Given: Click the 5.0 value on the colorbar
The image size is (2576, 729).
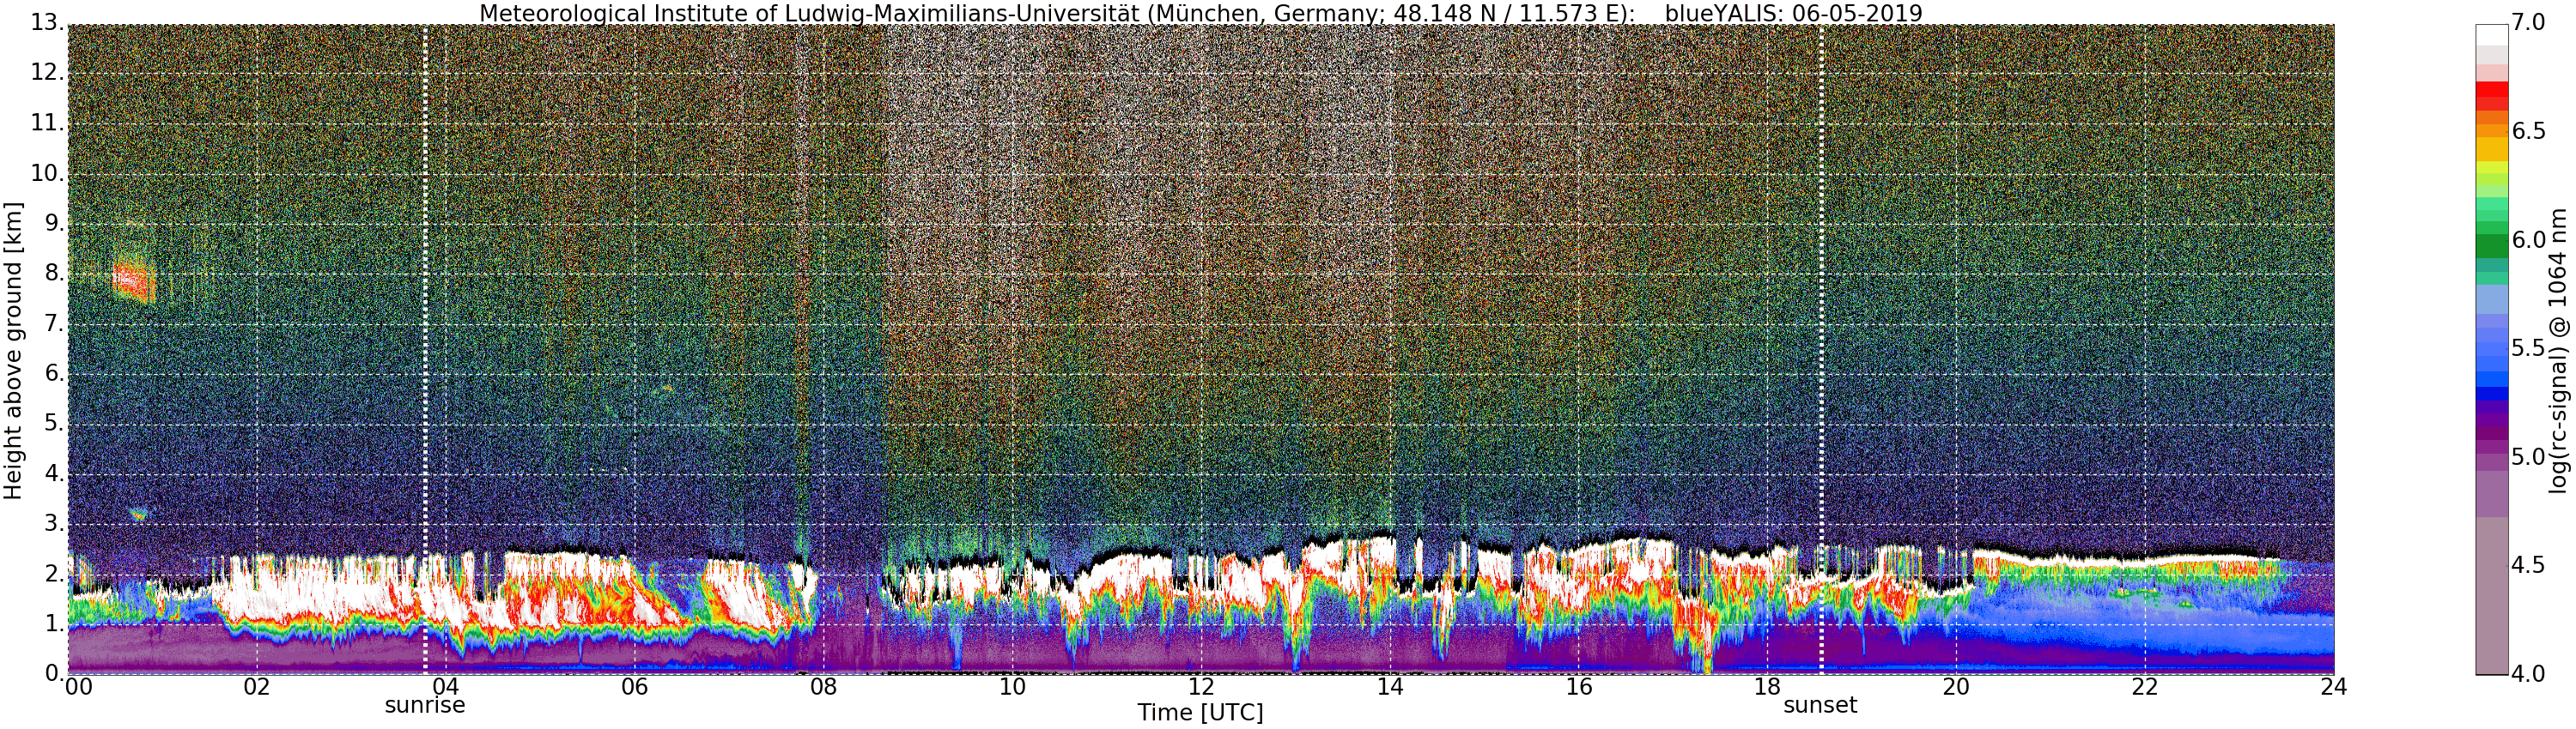Looking at the screenshot, I should [x=2529, y=457].
